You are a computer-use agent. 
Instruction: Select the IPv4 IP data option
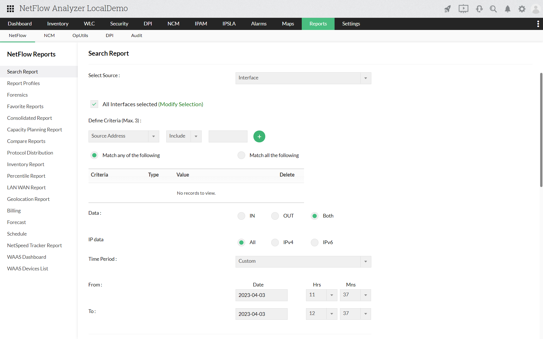(x=275, y=242)
